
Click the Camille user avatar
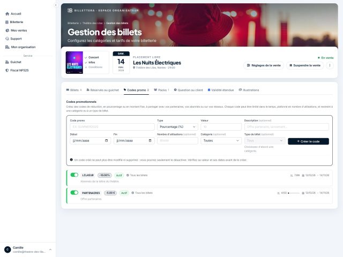pos(8,250)
